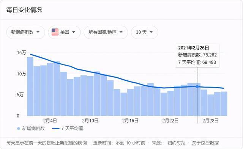
Task: Click the highlighted Feb 26 data point
Action: pos(197,86)
